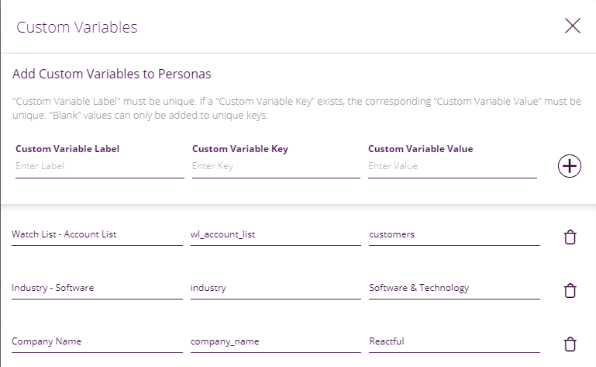Screen dimensions: 596x367
Task: Edit the wl_account_list key field
Action: [276, 235]
